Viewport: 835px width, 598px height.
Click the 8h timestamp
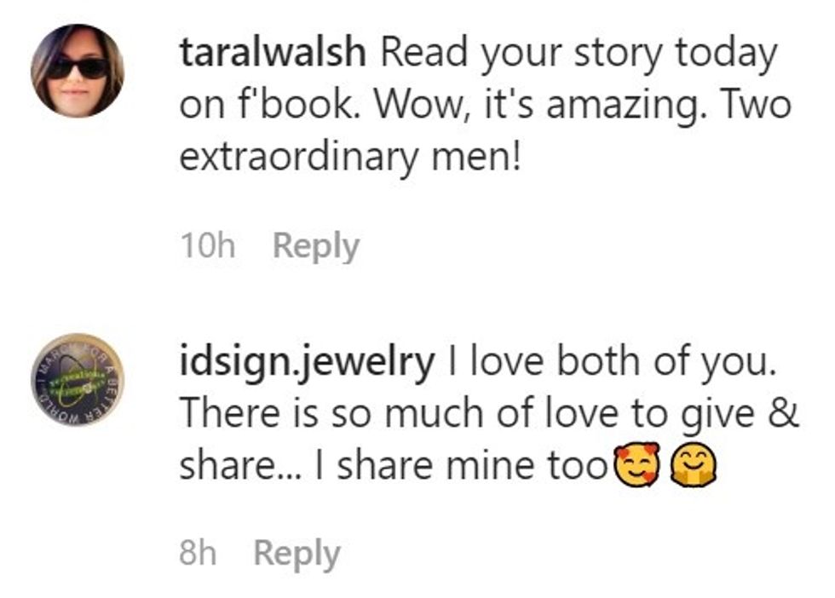pos(198,555)
